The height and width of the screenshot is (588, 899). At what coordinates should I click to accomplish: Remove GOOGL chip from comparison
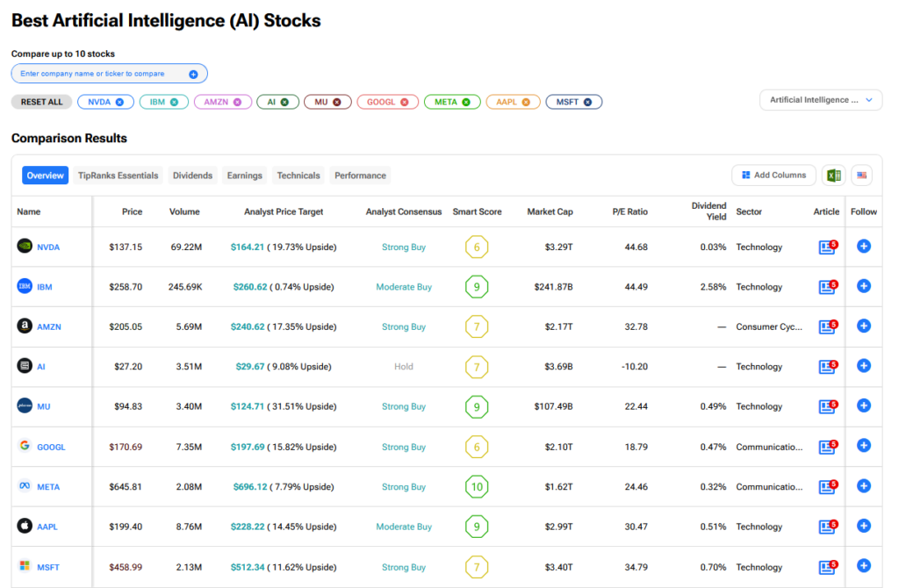(405, 102)
